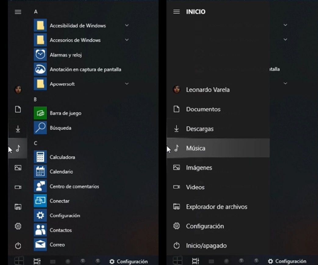Viewport: 318px width, 265px height.
Task: Collapse the INICIO sidebar with hamburger button
Action: [176, 12]
